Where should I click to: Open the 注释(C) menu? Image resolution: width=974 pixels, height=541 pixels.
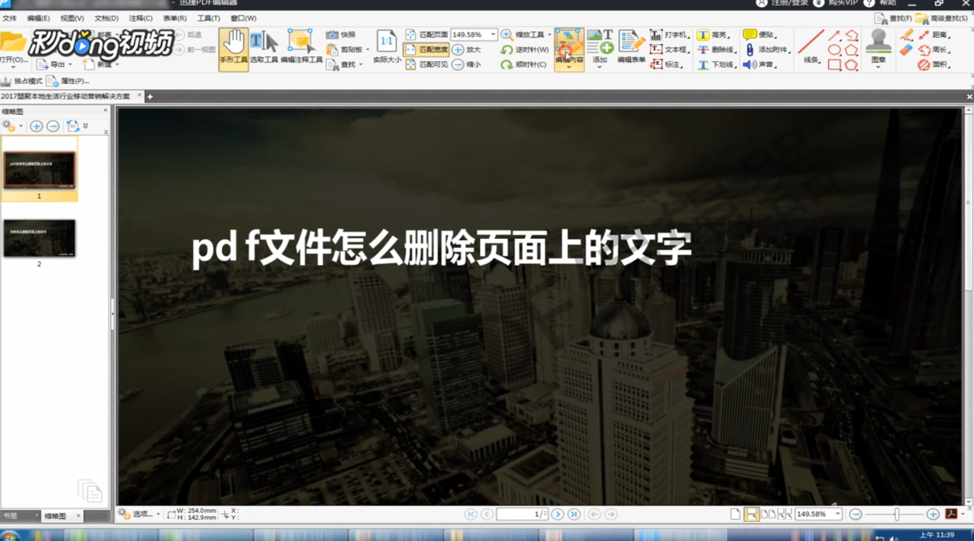pyautogui.click(x=140, y=18)
